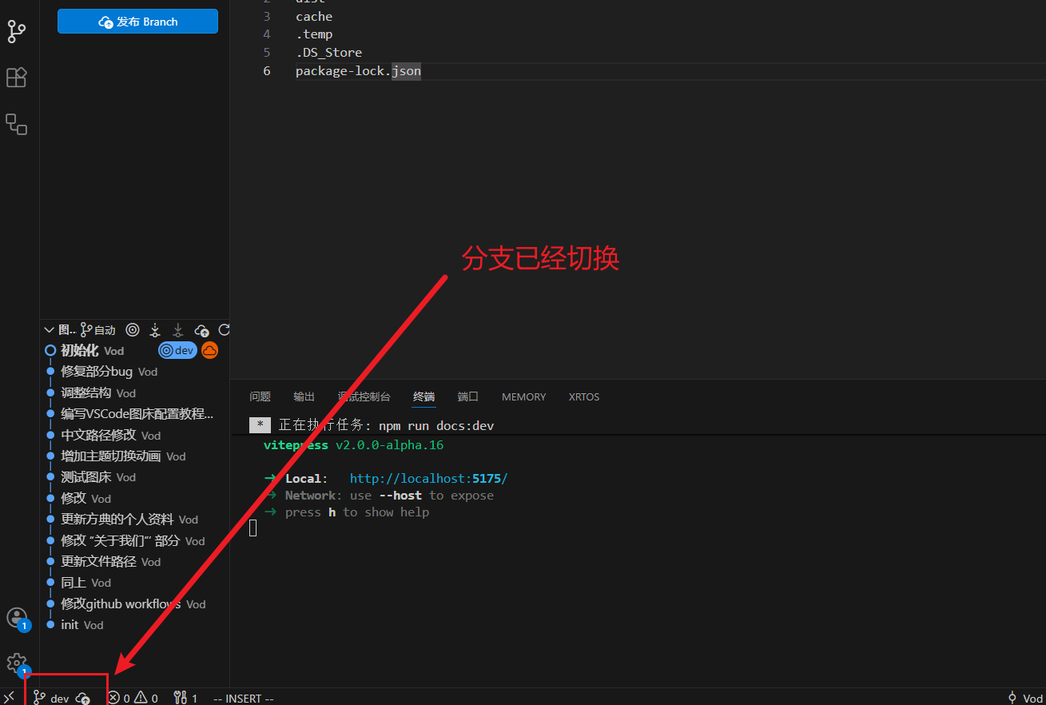Click the pull icon in graph toolbar

click(x=178, y=329)
